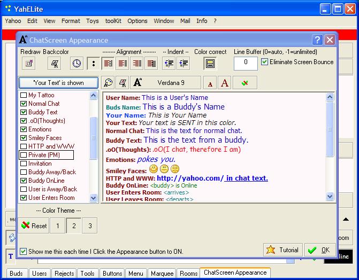Click the YahELite title bar icon
Screen dimensions: 359x280
tap(8, 9)
